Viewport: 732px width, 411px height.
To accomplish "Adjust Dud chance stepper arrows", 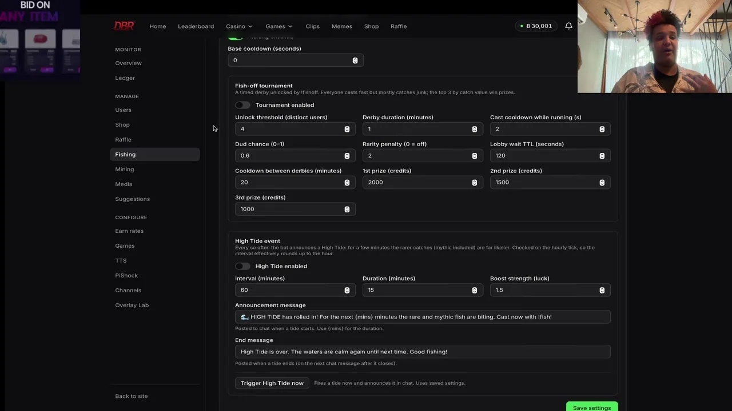I will point(347,155).
